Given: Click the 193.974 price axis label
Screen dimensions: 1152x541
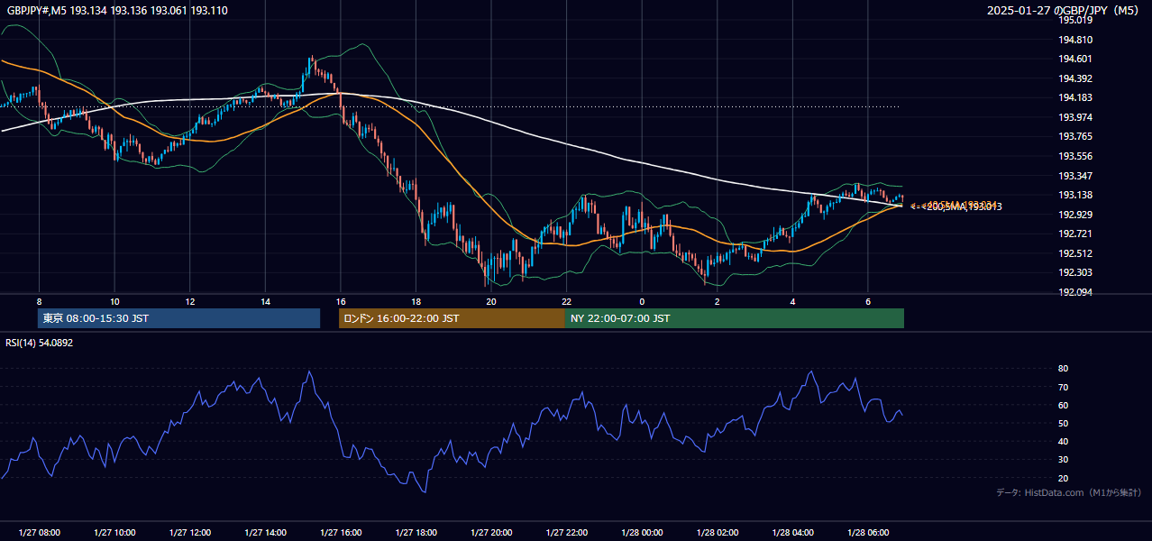Looking at the screenshot, I should 1074,117.
